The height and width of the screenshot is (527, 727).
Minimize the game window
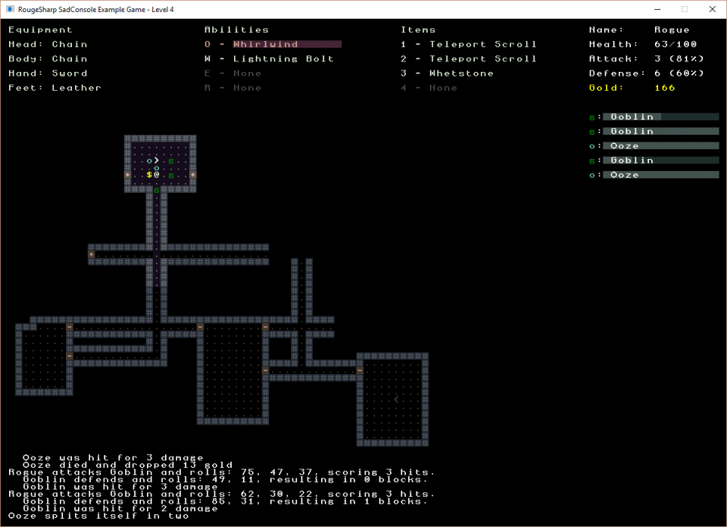[x=657, y=9]
